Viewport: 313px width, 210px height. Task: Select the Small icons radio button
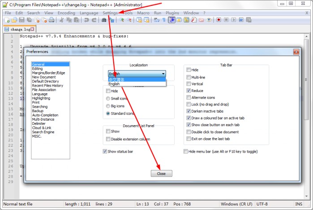tap(108, 98)
